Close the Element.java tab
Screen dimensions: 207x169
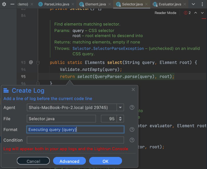click(110, 4)
